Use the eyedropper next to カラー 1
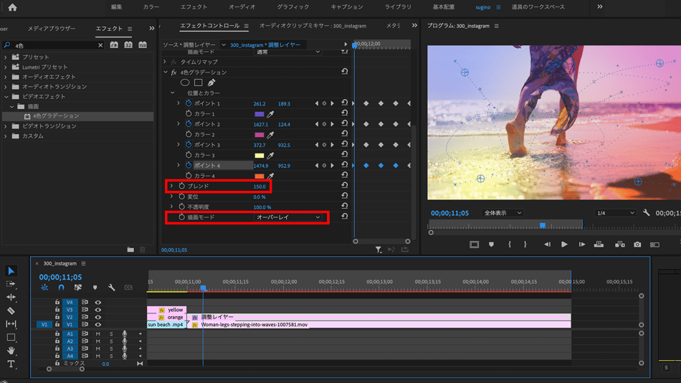The height and width of the screenshot is (383, 681). pyautogui.click(x=271, y=114)
